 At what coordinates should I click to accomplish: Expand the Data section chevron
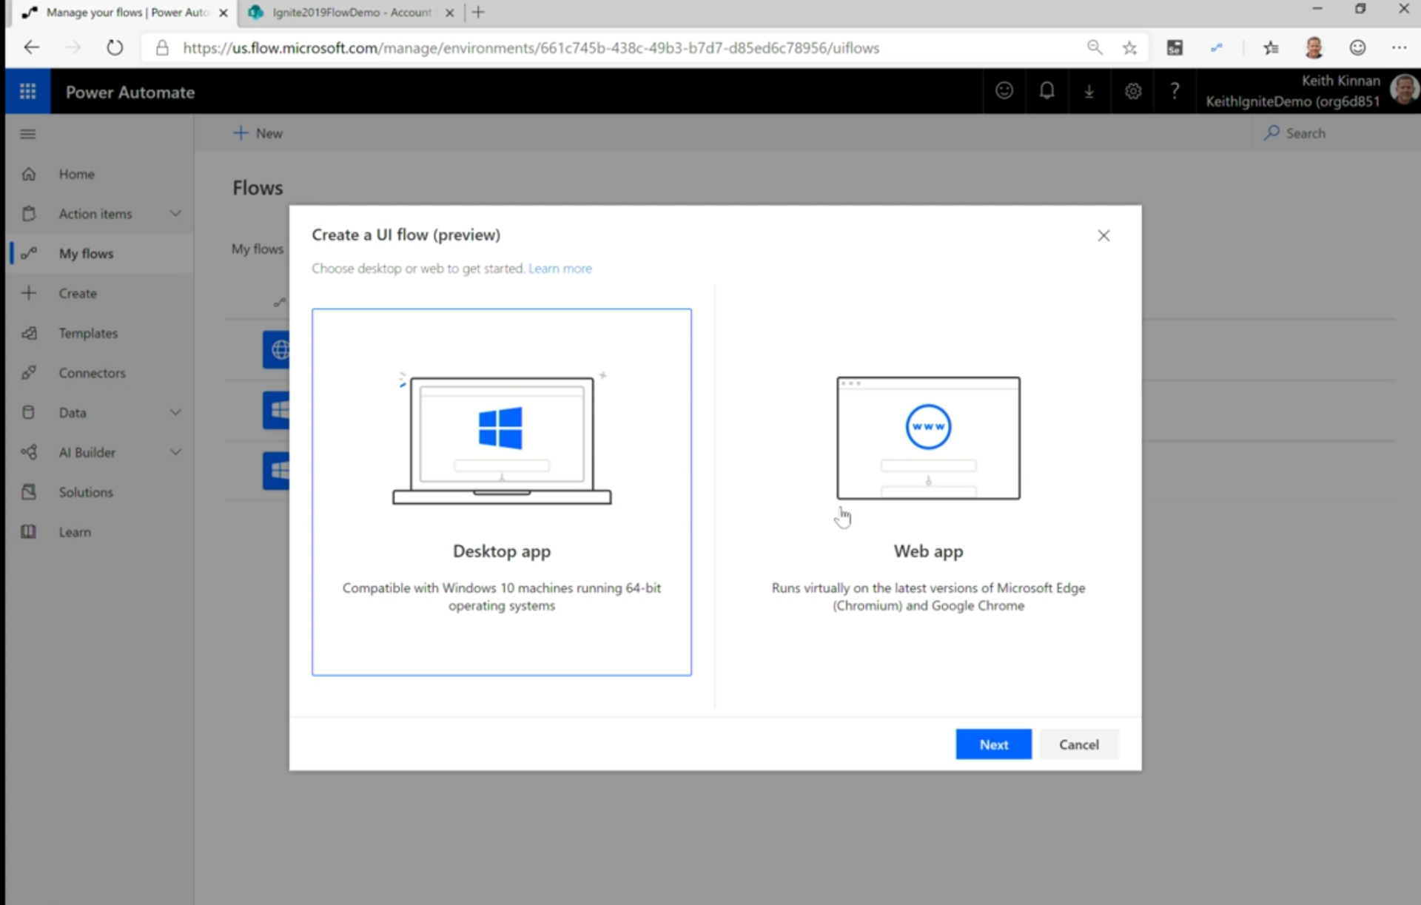175,412
